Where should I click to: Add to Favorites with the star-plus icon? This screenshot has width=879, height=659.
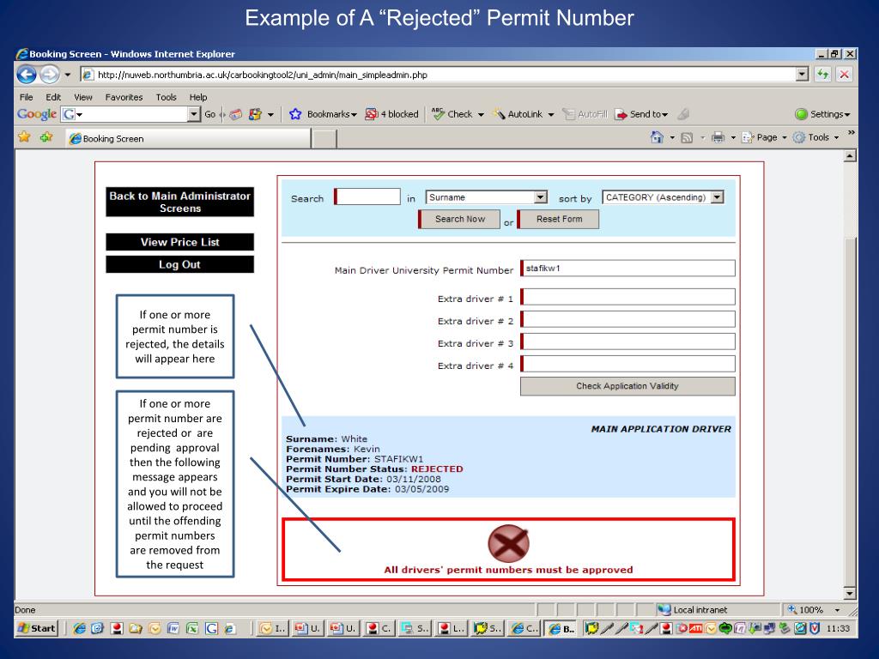pos(46,137)
